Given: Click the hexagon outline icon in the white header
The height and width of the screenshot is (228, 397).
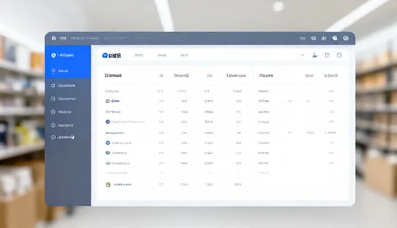Looking at the screenshot, I should (x=339, y=55).
